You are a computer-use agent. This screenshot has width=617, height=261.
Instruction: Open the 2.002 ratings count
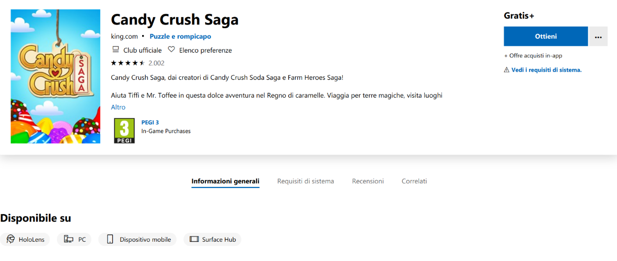[x=157, y=63]
